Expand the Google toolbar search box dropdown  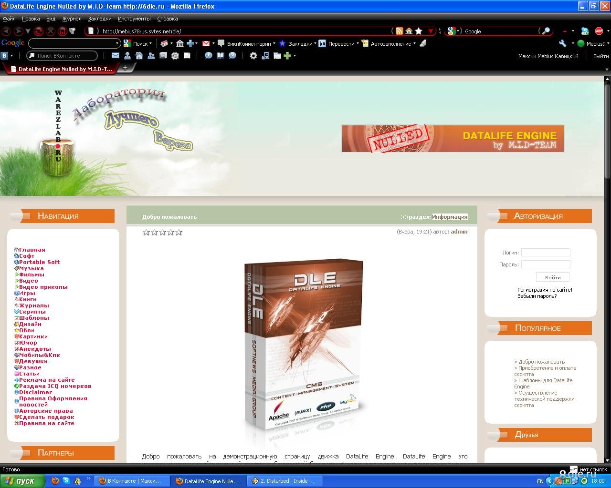[x=117, y=43]
